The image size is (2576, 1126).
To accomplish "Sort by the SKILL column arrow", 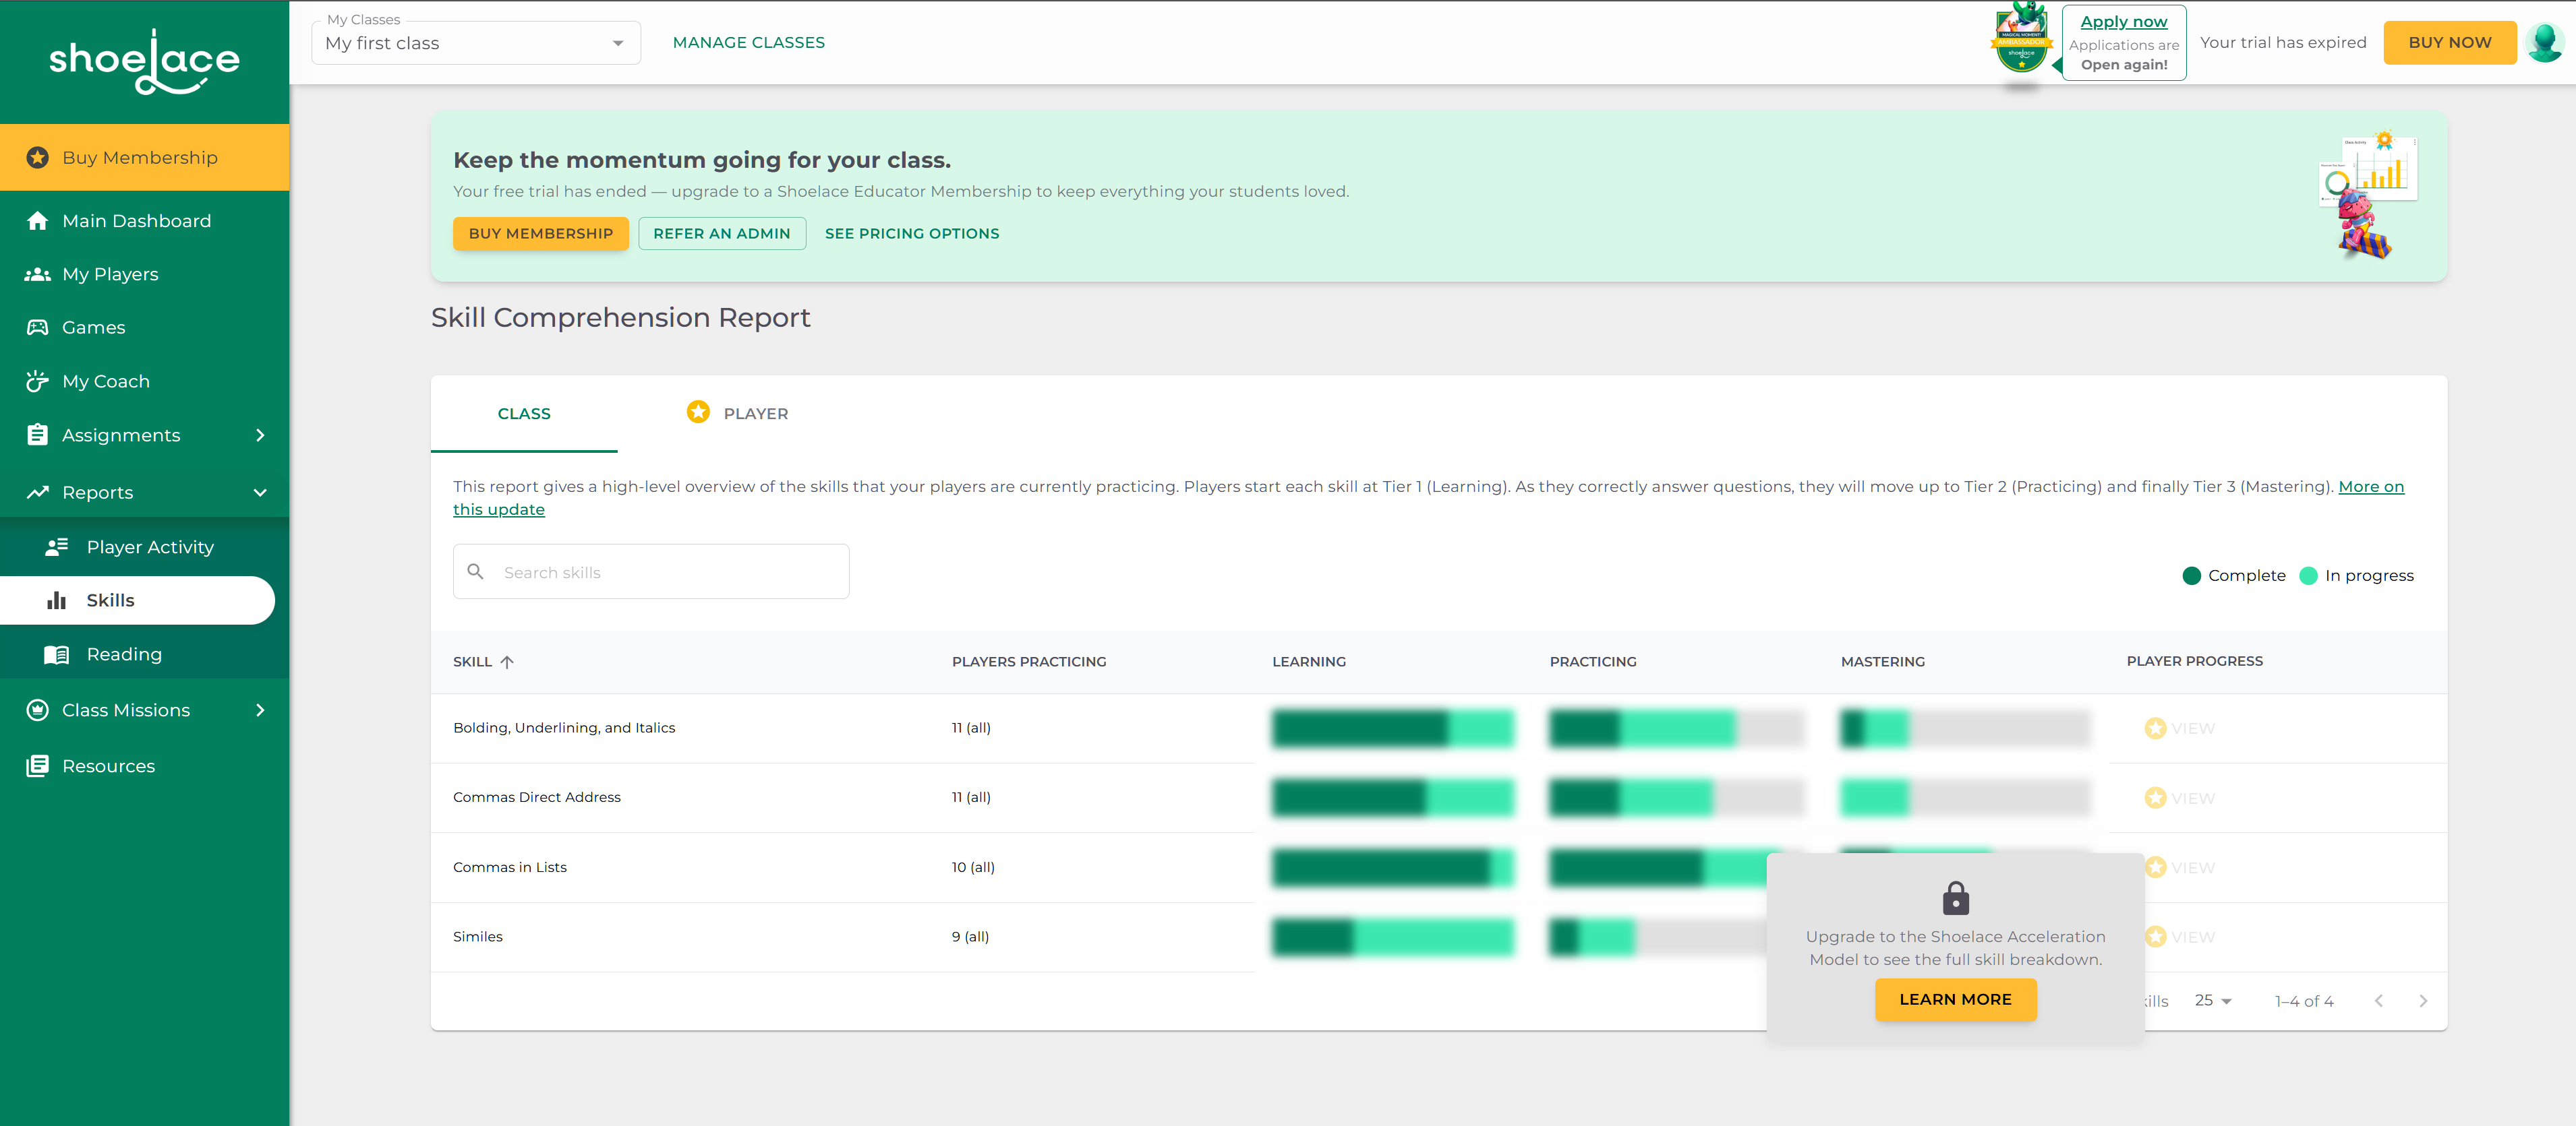I will [507, 662].
